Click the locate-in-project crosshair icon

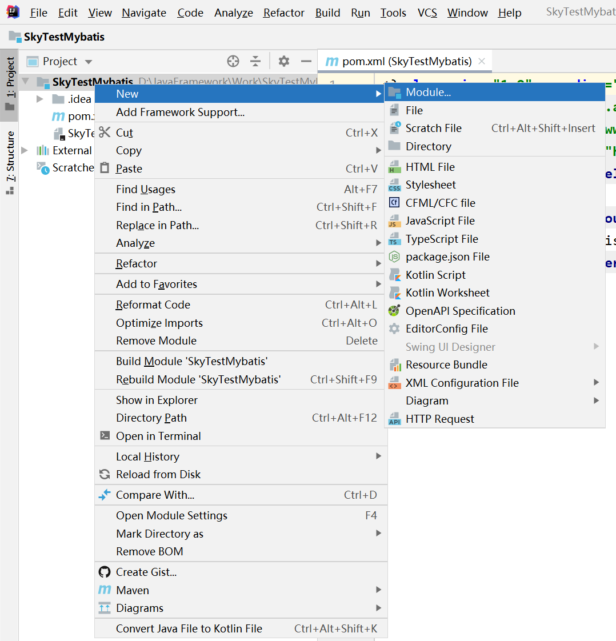[233, 61]
